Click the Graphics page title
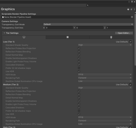The image size is (136, 128). [8, 9]
